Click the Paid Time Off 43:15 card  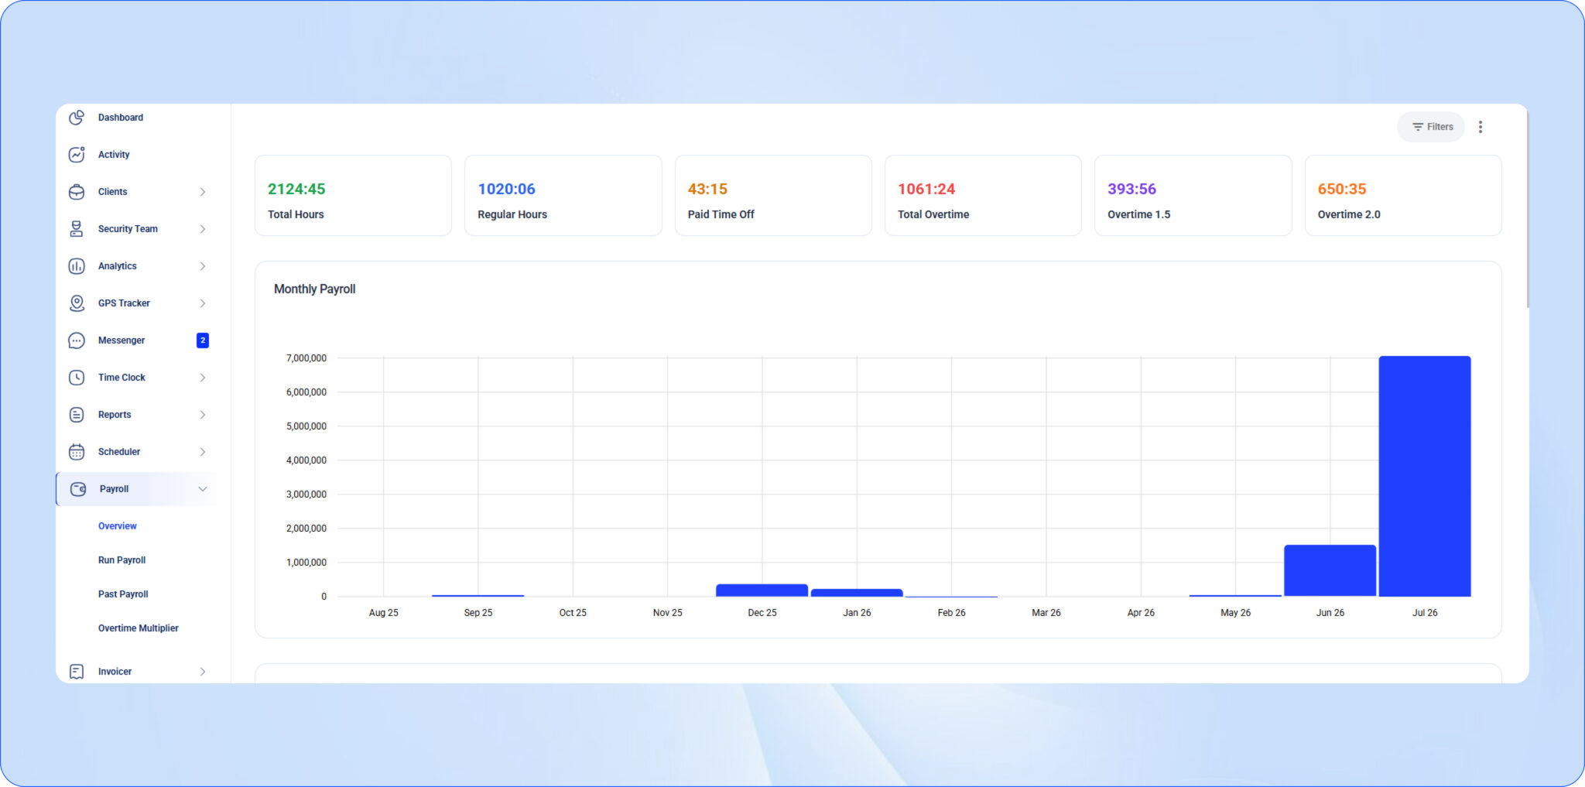(773, 196)
